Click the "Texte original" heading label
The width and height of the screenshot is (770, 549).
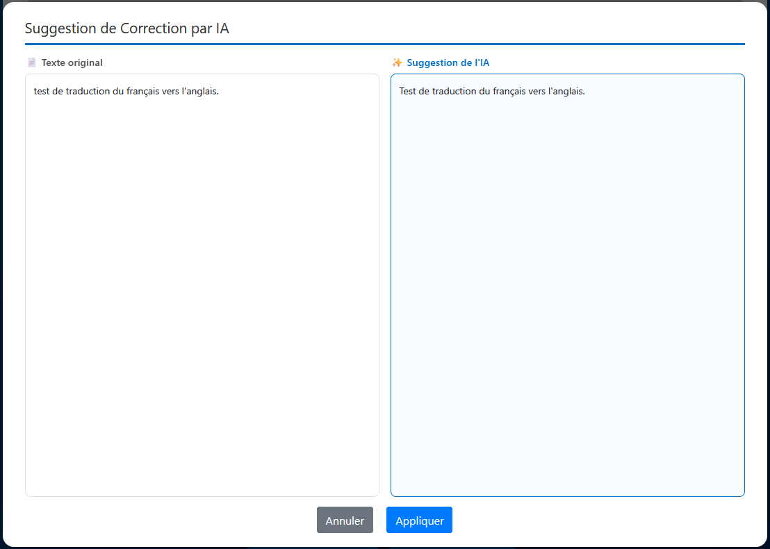click(x=72, y=62)
